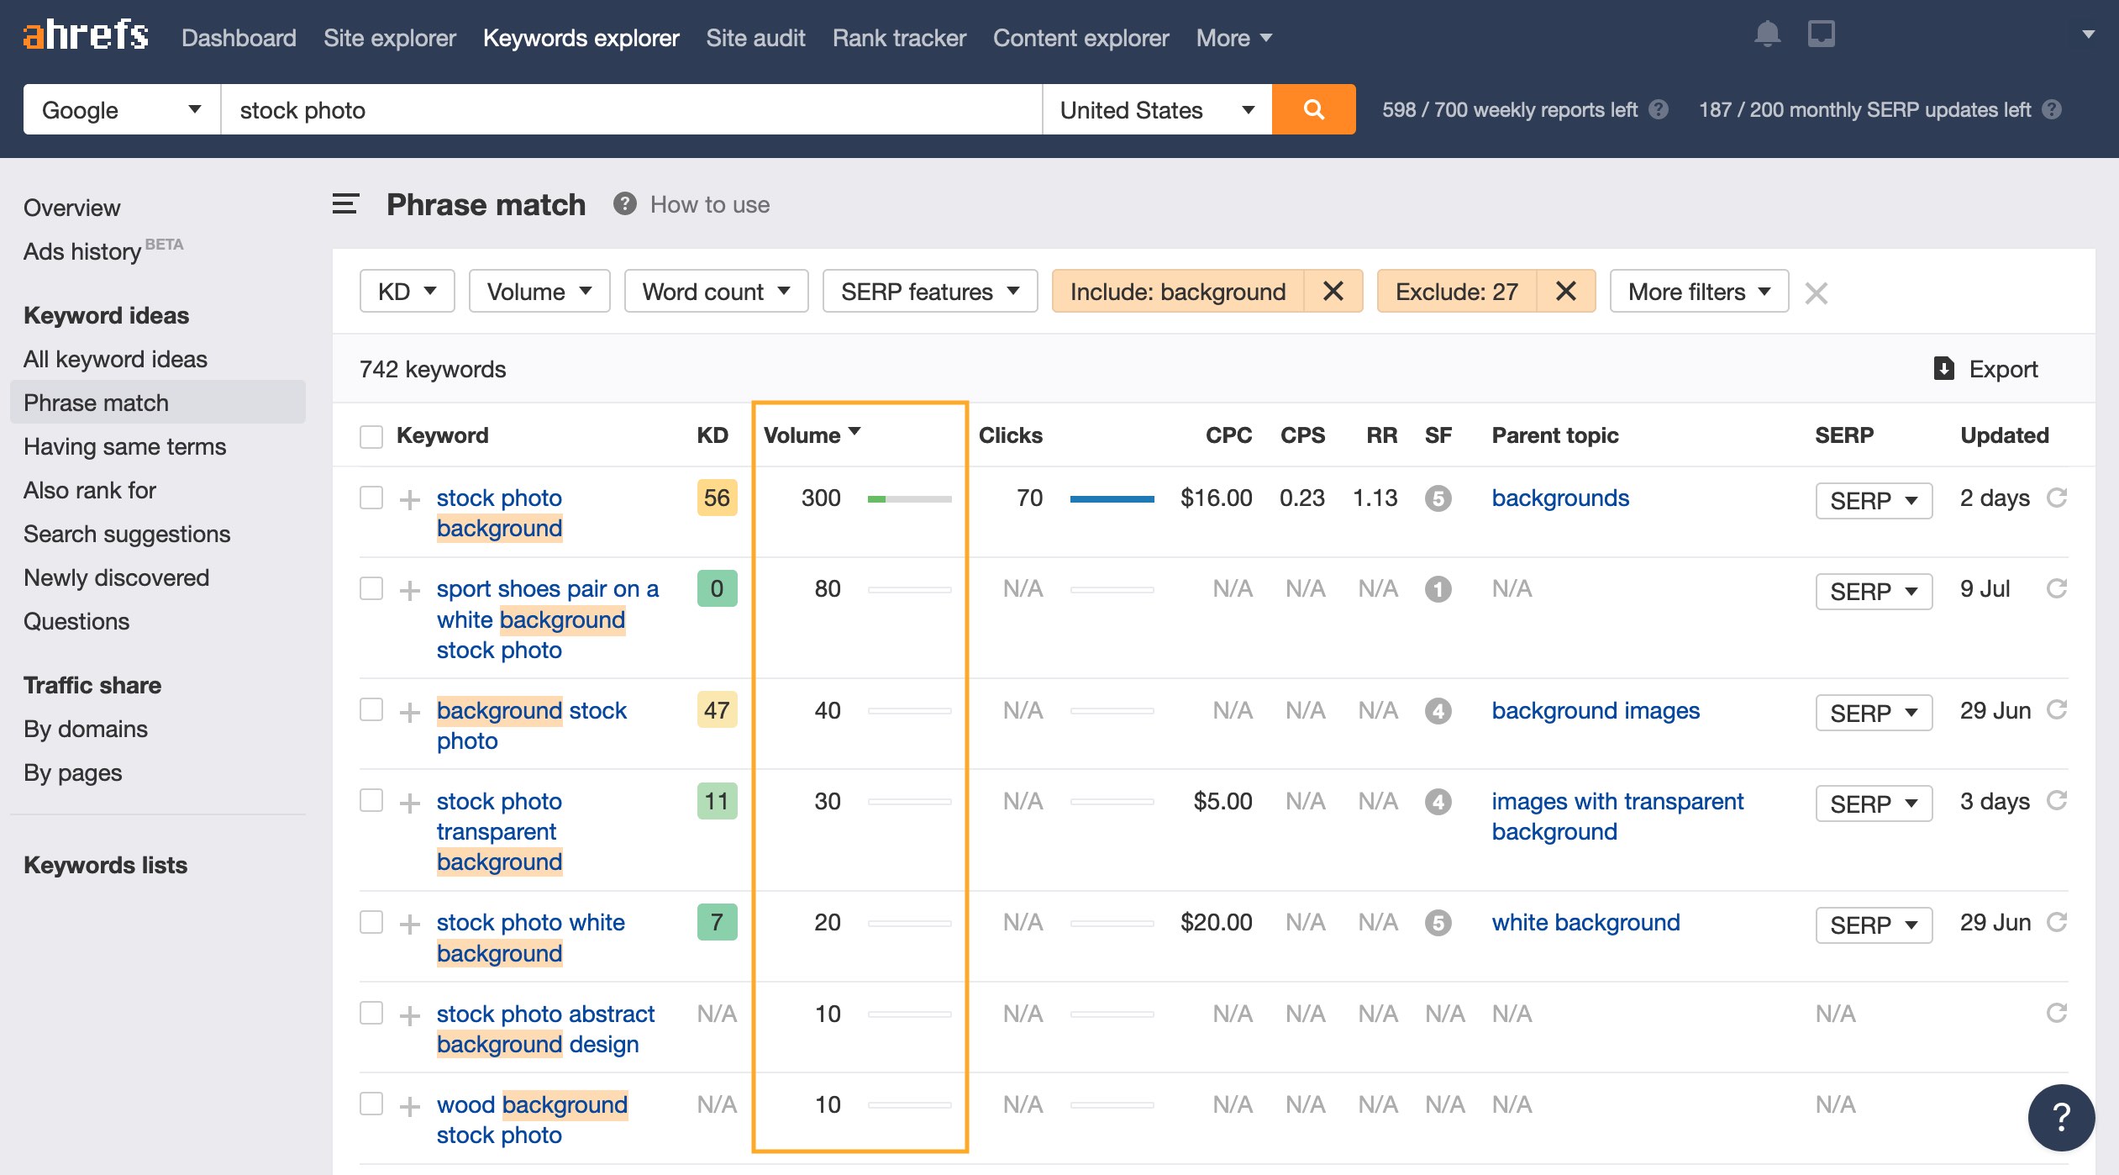Expand the SERP dropdown for 'background stock photo'
This screenshot has height=1175, width=2119.
point(1874,712)
